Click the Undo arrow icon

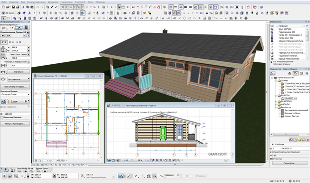[x=37, y=7]
